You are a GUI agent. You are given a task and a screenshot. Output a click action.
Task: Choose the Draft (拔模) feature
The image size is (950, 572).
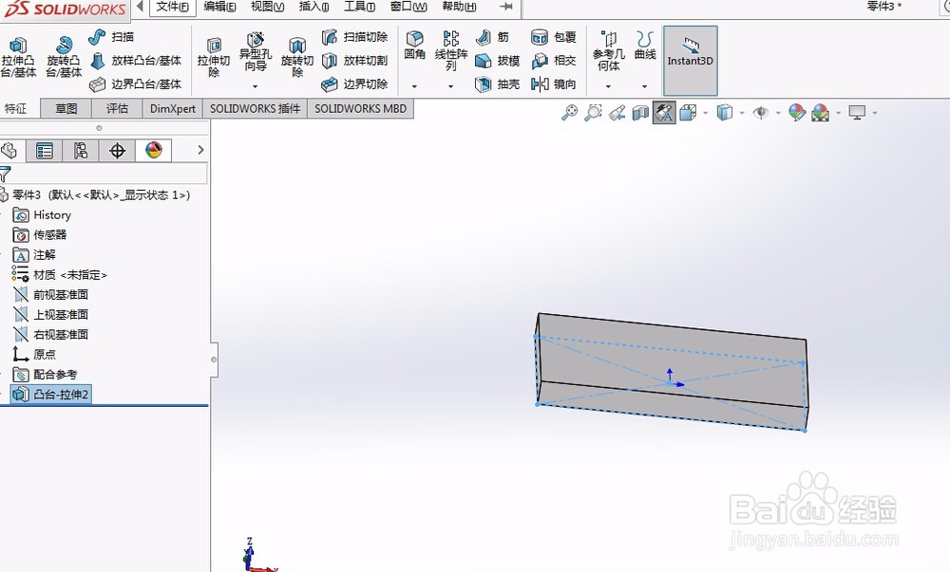(497, 61)
